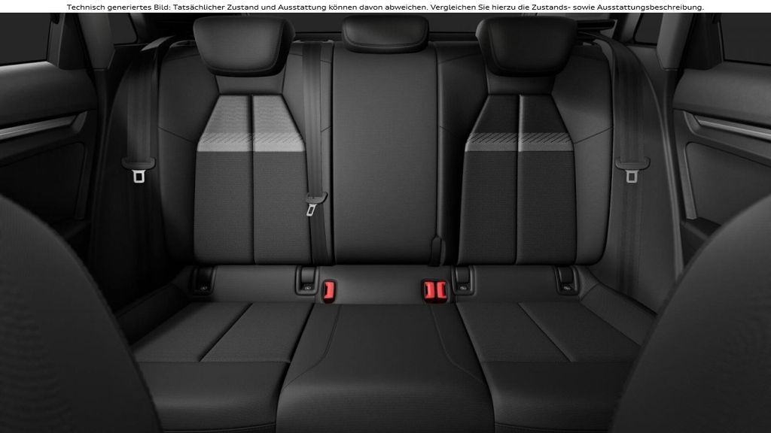This screenshot has width=771, height=433.
Task: Click the left seatbelt metal latch
Action: pyautogui.click(x=139, y=174)
